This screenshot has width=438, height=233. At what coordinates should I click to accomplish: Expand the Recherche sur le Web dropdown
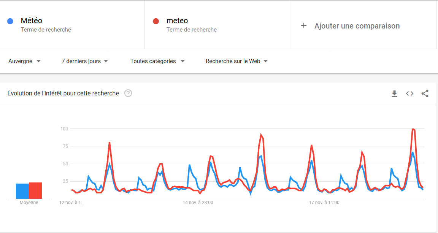pos(236,61)
